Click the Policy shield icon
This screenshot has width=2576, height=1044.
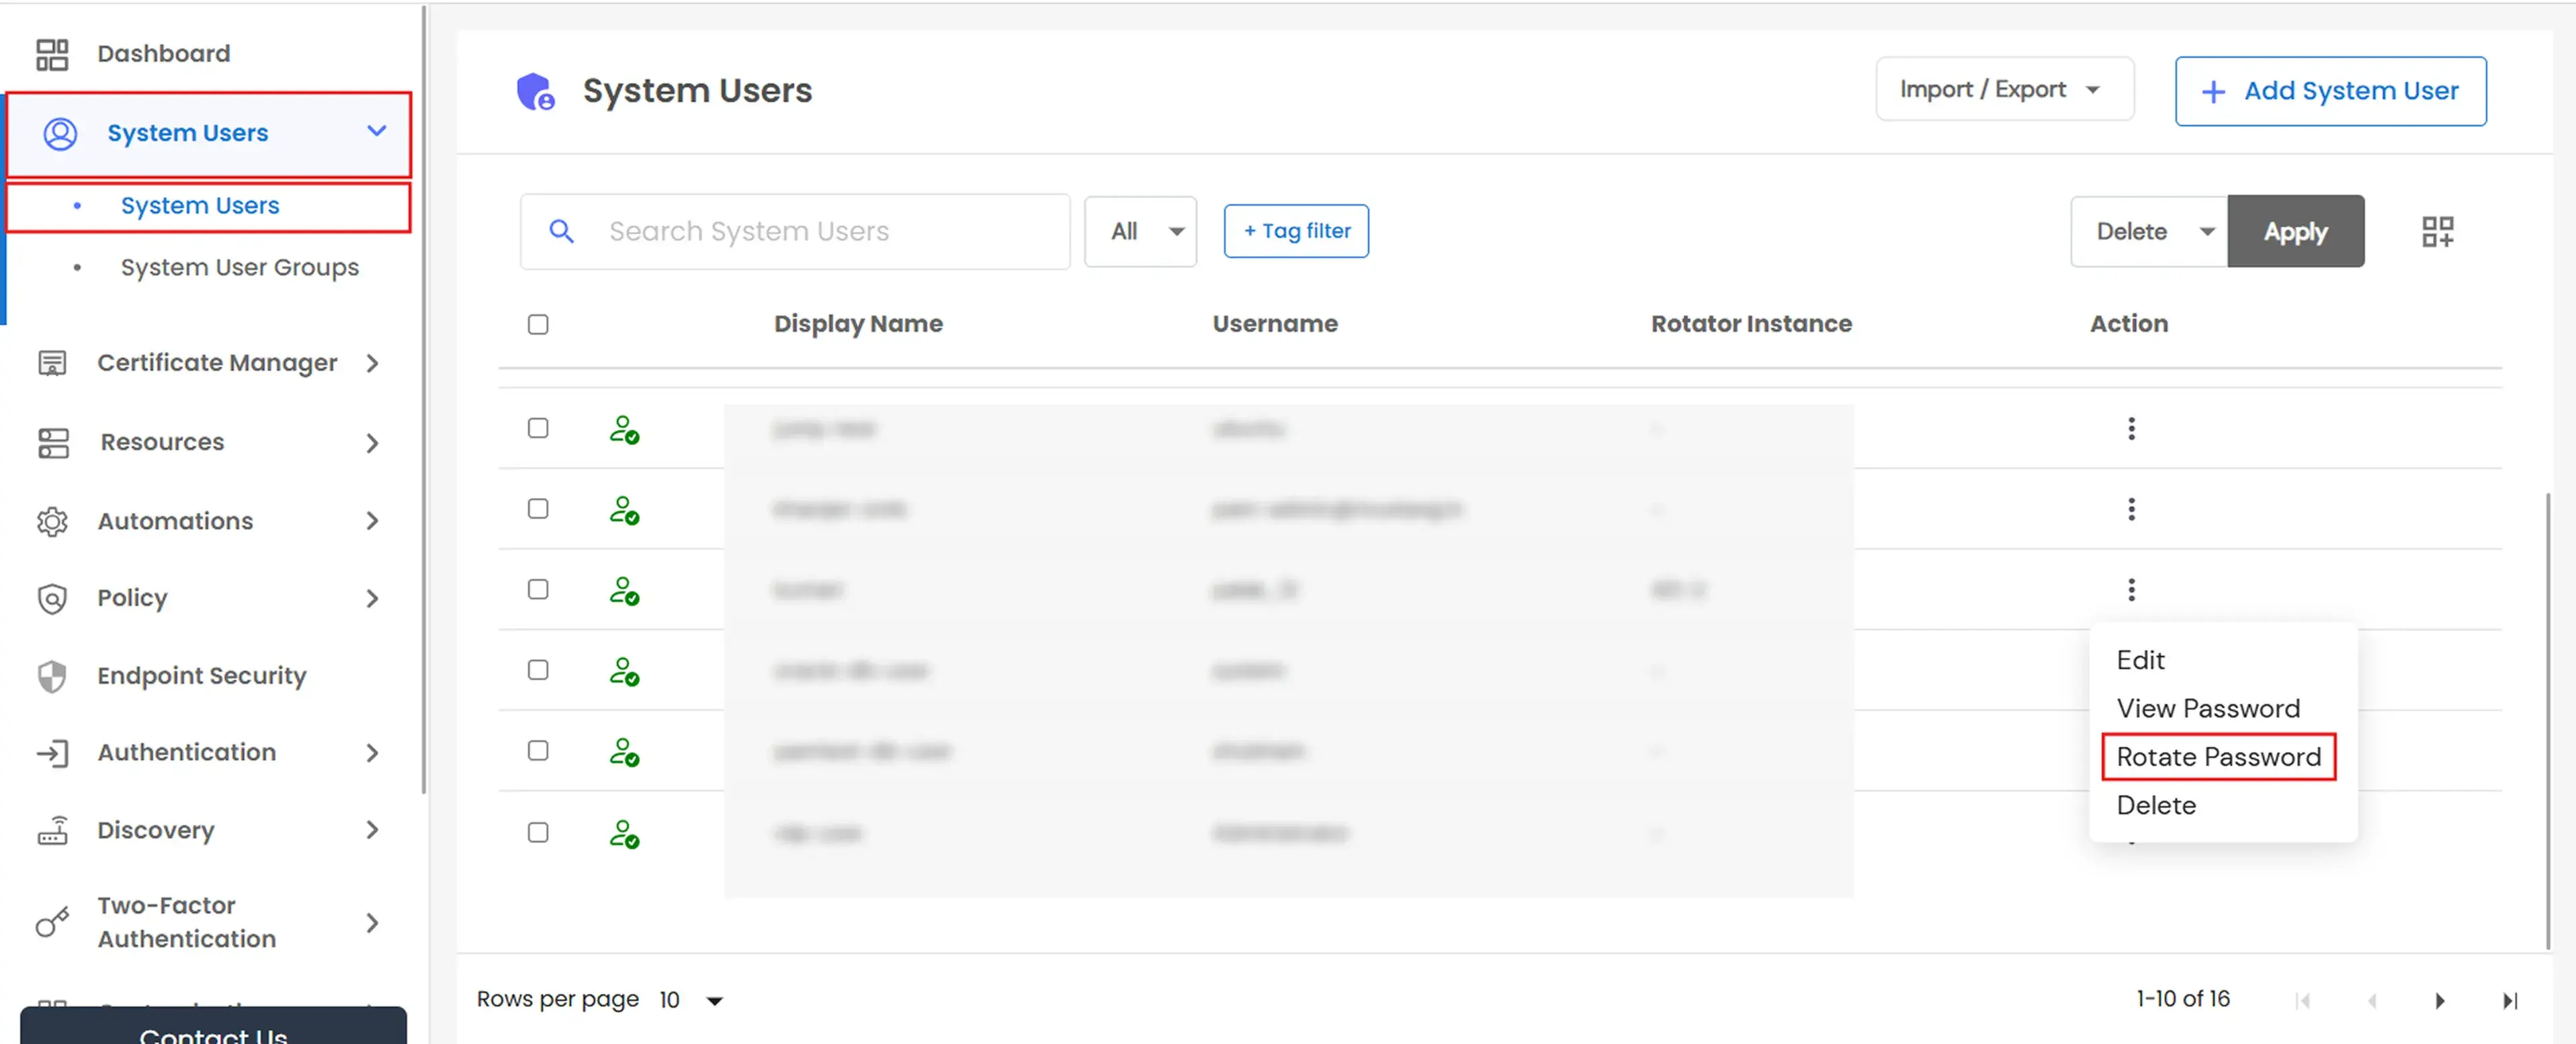[52, 598]
